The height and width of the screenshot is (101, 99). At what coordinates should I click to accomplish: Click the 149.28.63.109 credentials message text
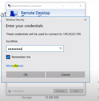pyautogui.click(x=44, y=34)
